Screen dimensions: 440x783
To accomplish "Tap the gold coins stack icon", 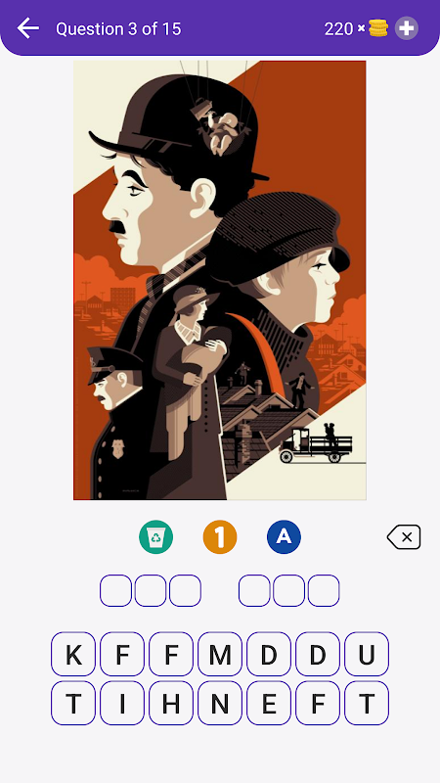I will [x=378, y=28].
